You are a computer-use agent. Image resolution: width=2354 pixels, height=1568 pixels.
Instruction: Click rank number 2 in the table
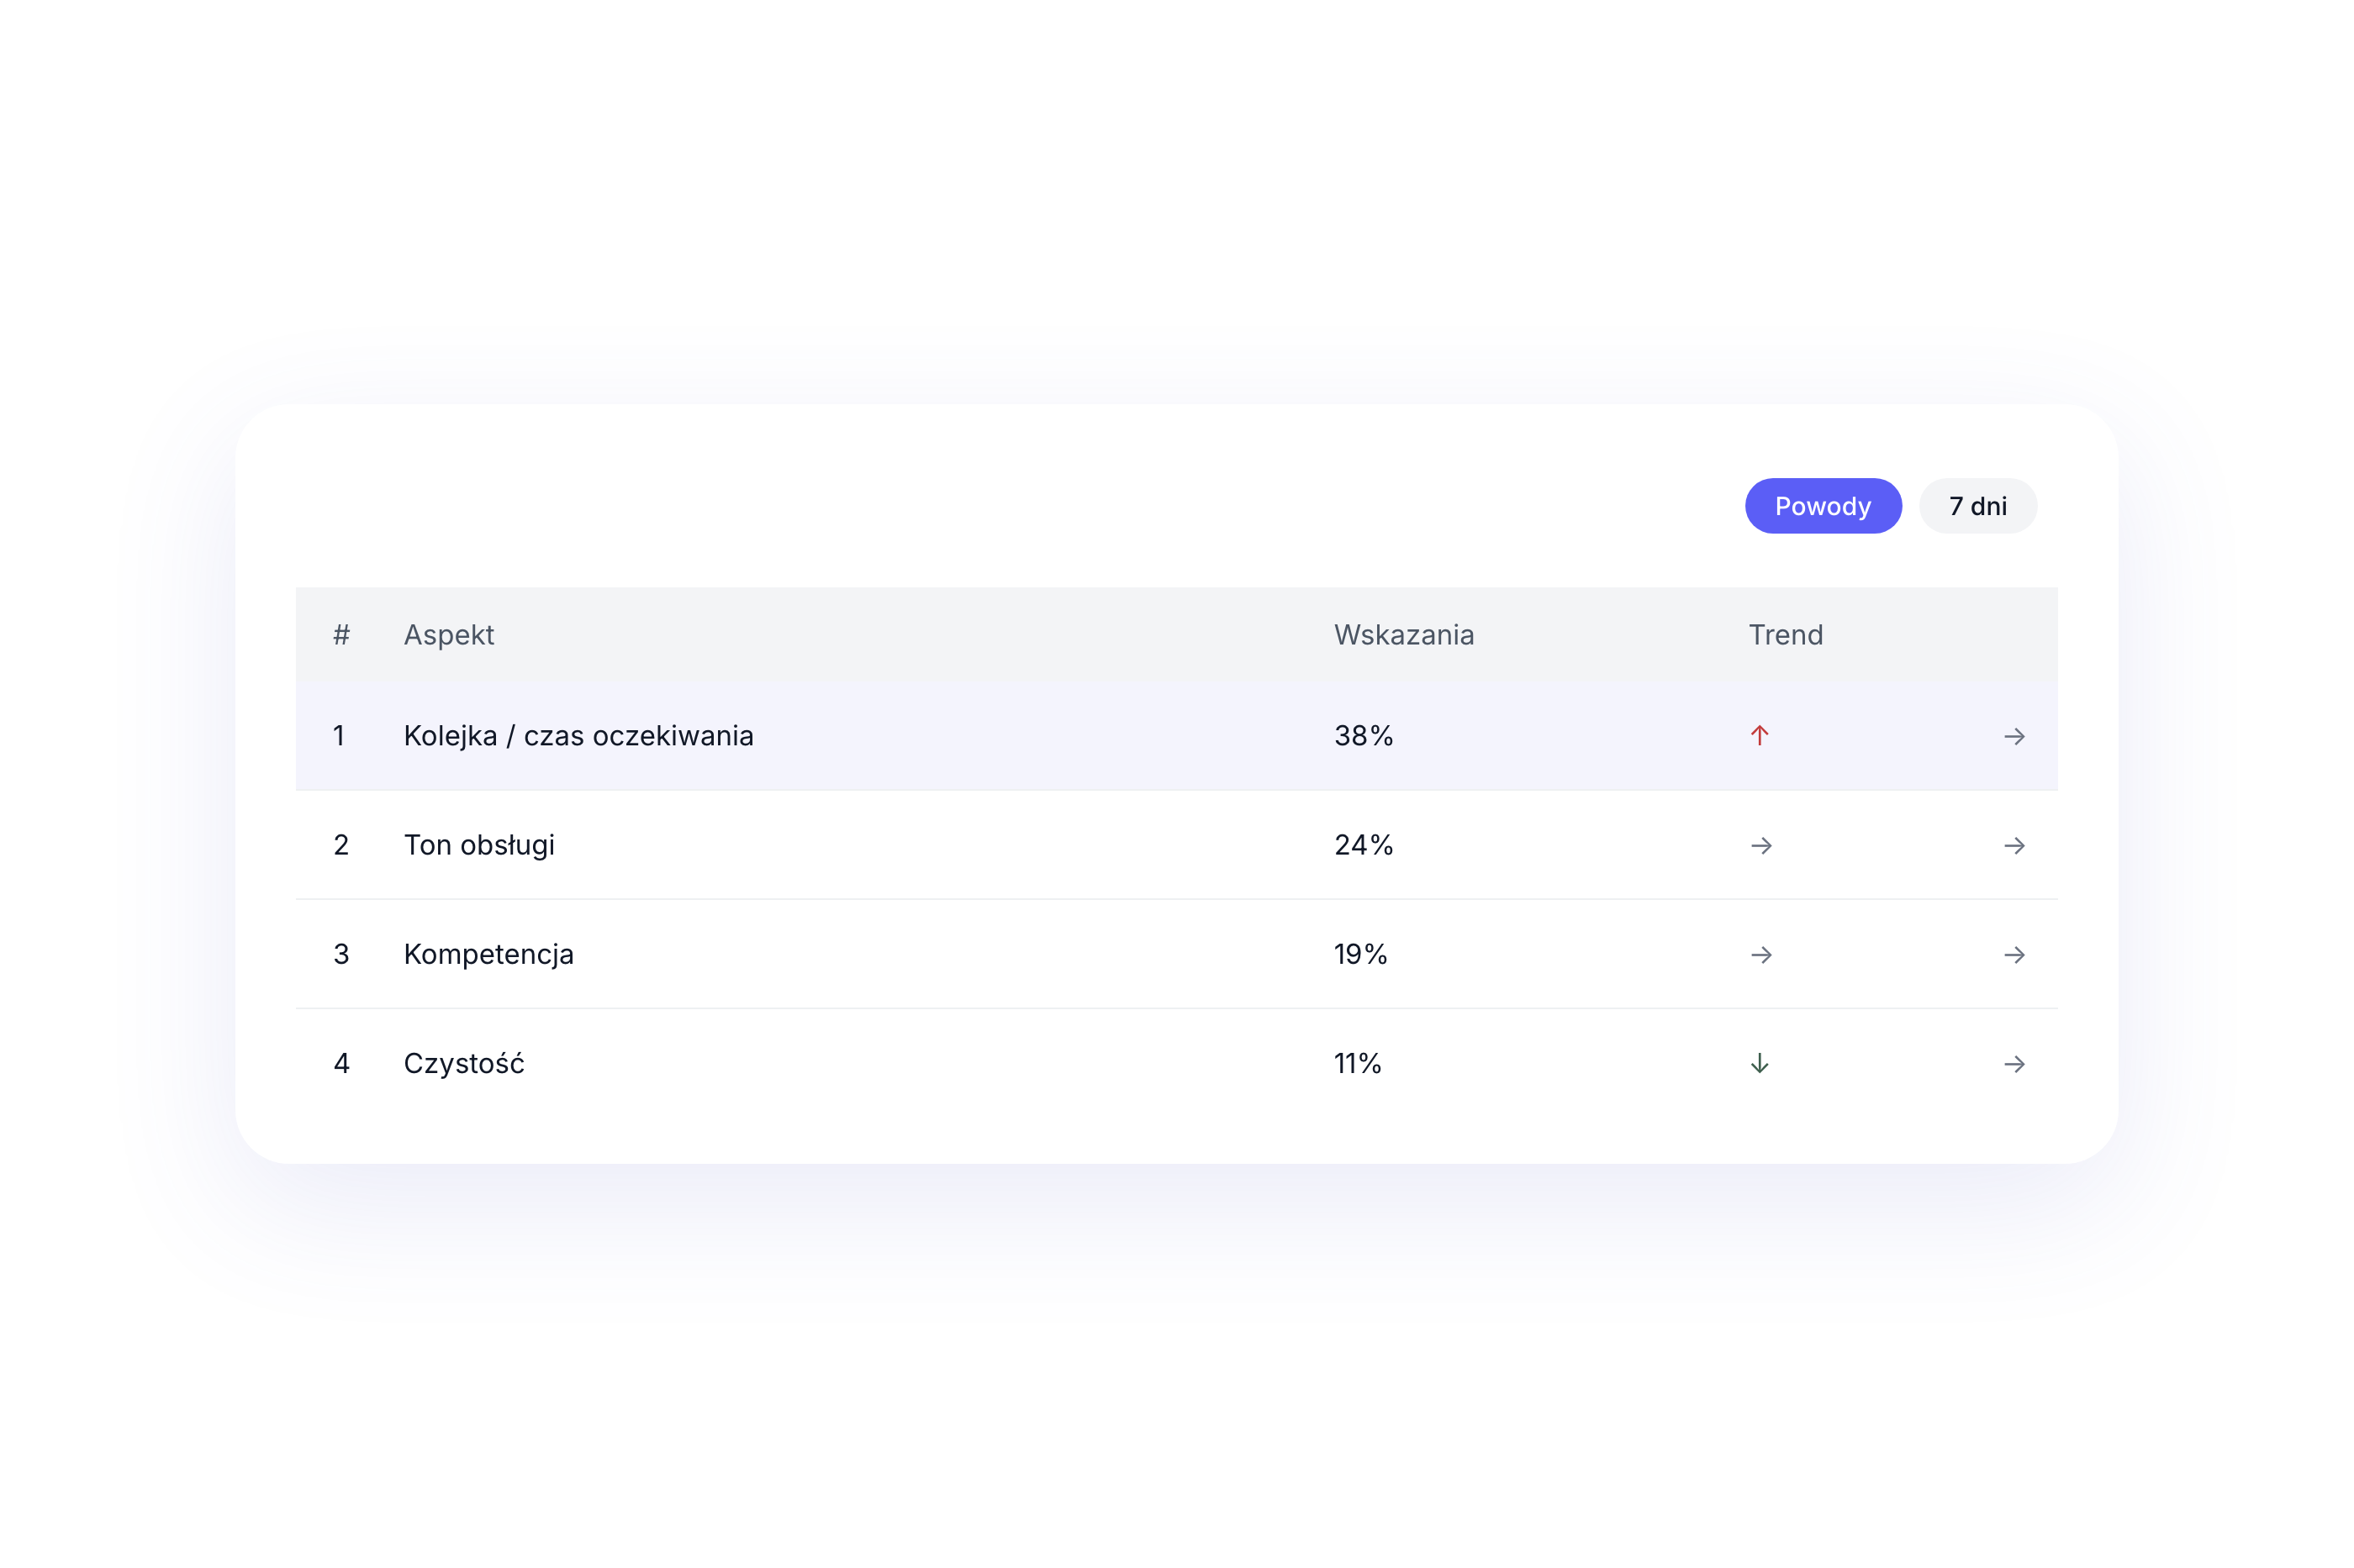tap(341, 846)
